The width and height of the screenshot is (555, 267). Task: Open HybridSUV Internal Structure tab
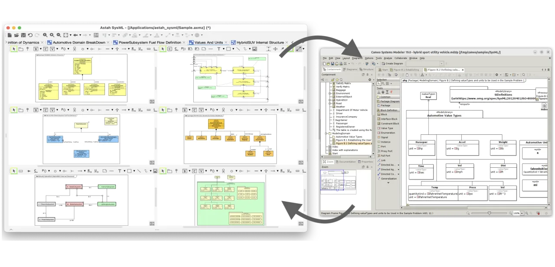[260, 42]
